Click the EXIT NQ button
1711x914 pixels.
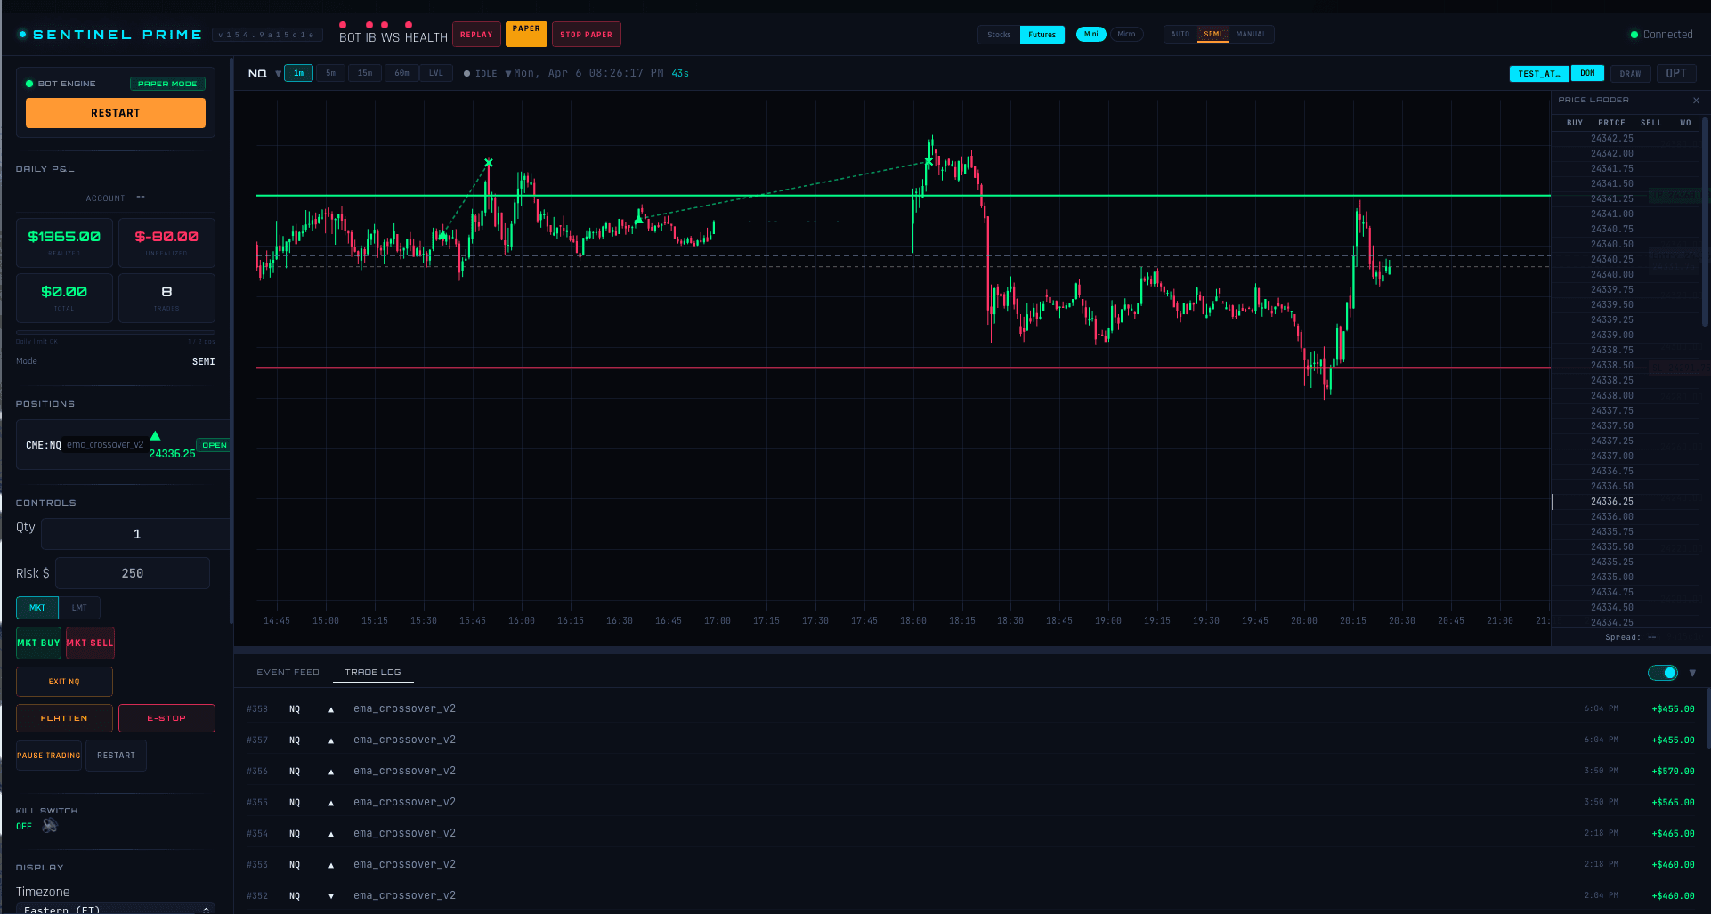click(64, 682)
